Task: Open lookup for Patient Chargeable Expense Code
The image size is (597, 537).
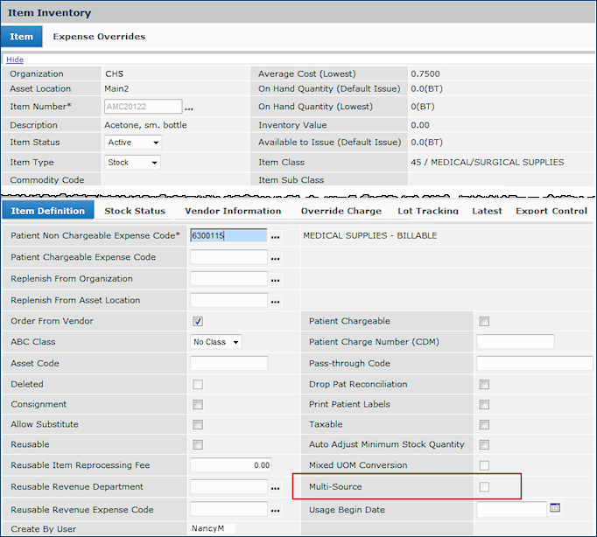Action: [276, 258]
